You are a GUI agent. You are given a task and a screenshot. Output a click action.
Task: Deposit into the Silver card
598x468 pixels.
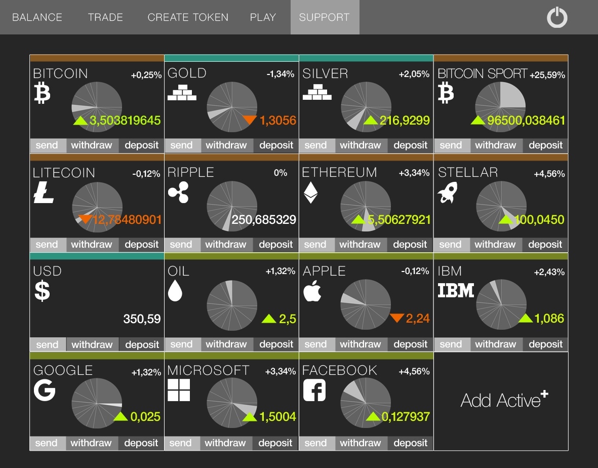click(x=410, y=145)
